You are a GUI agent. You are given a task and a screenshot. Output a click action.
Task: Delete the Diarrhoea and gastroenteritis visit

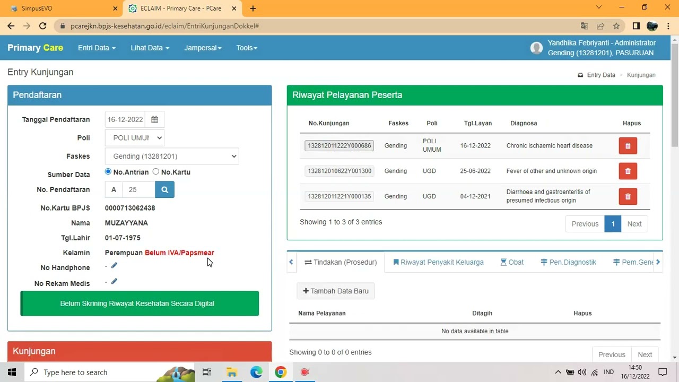tap(628, 196)
